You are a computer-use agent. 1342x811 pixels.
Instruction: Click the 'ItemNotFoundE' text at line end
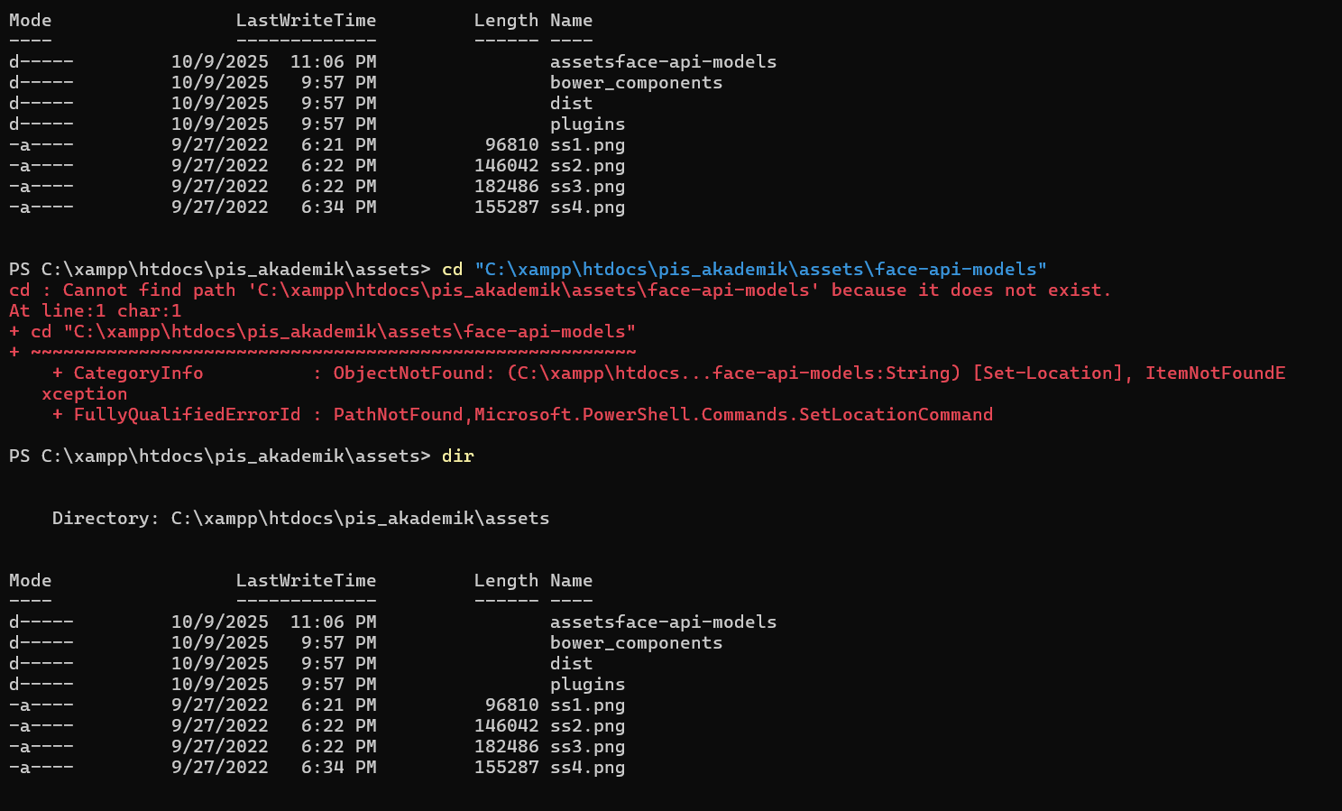coord(1215,373)
